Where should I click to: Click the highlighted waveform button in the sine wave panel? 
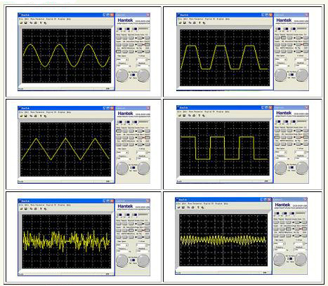click(119, 51)
